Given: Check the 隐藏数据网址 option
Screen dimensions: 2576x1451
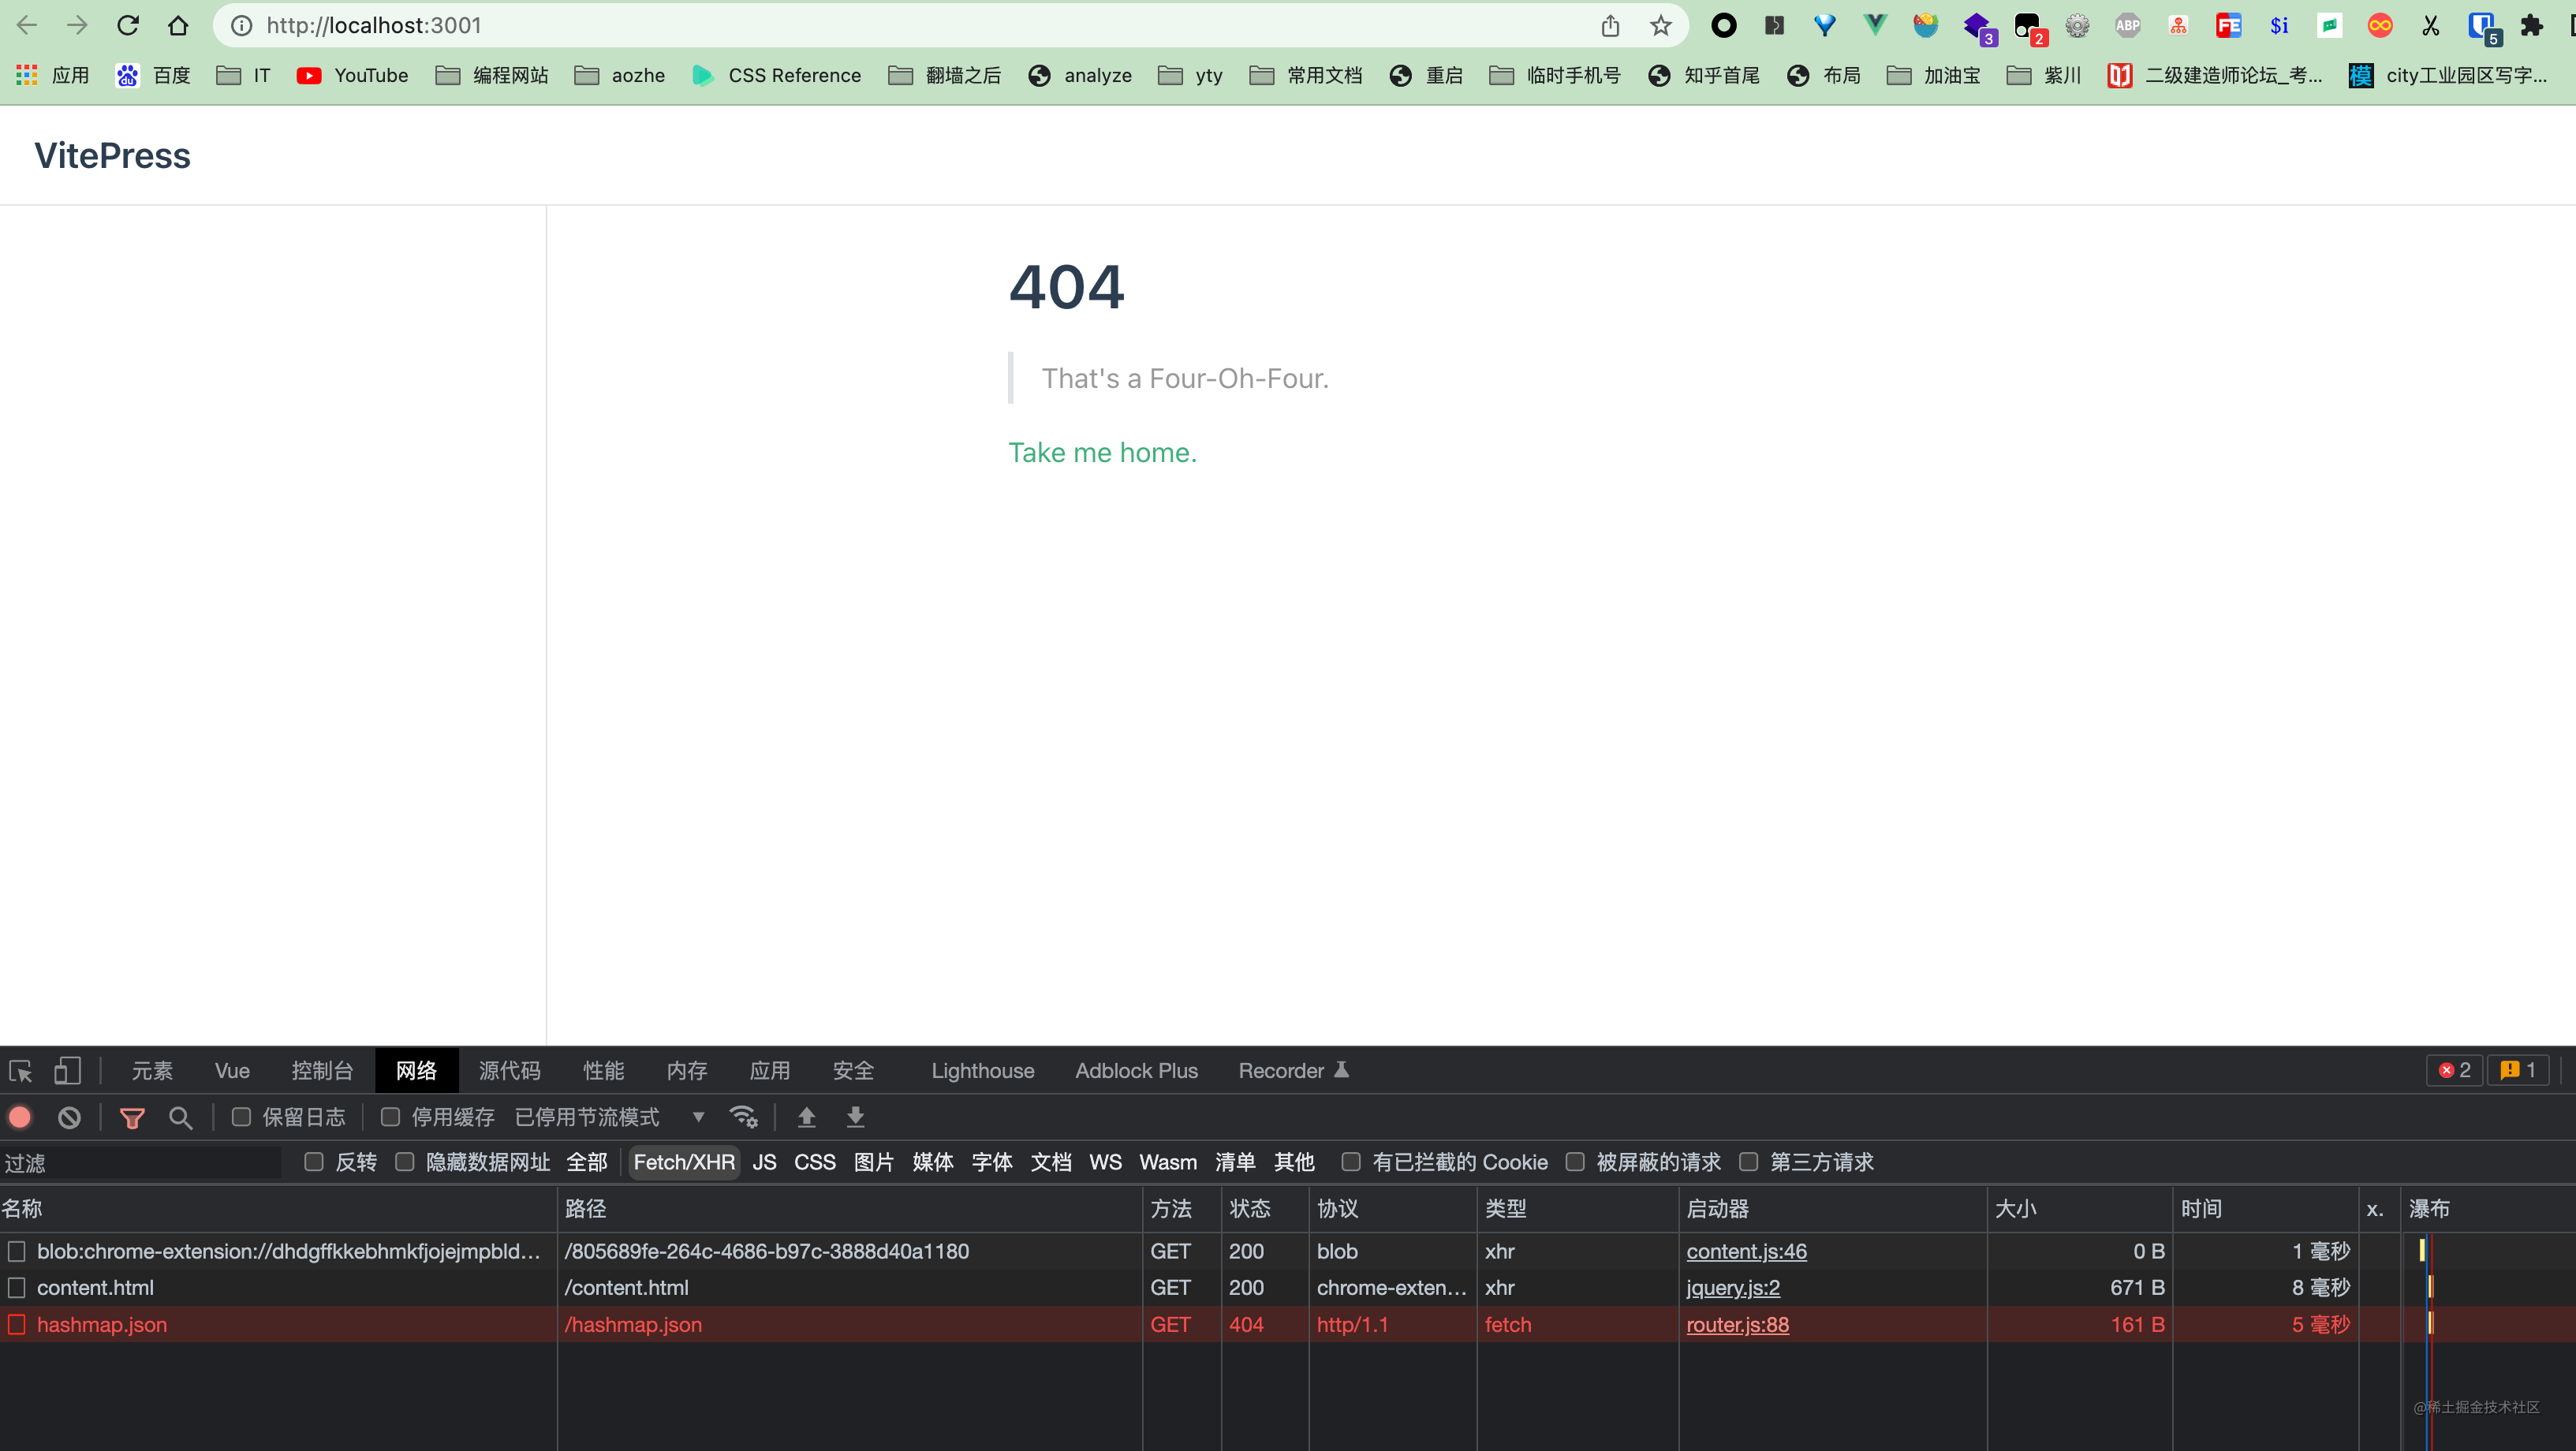Looking at the screenshot, I should pyautogui.click(x=405, y=1162).
